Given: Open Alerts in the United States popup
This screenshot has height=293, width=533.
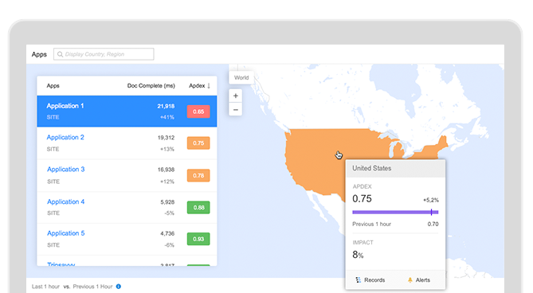Looking at the screenshot, I should click(419, 279).
